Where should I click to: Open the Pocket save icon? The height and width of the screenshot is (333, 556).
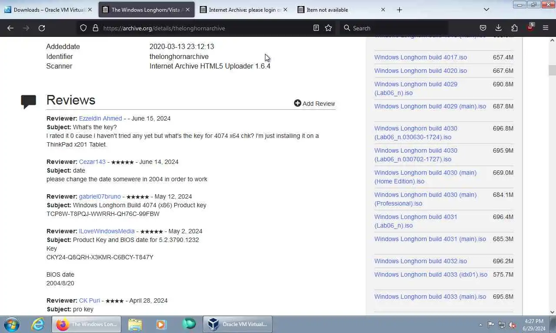click(x=483, y=28)
